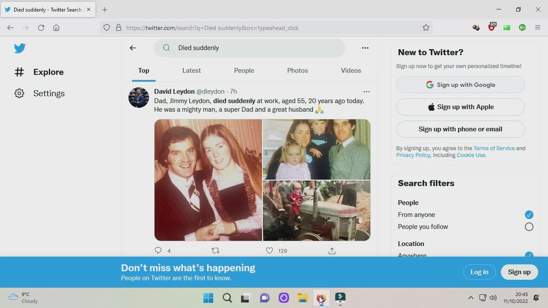
Task: Share the tweet via share icon
Action: [332, 251]
